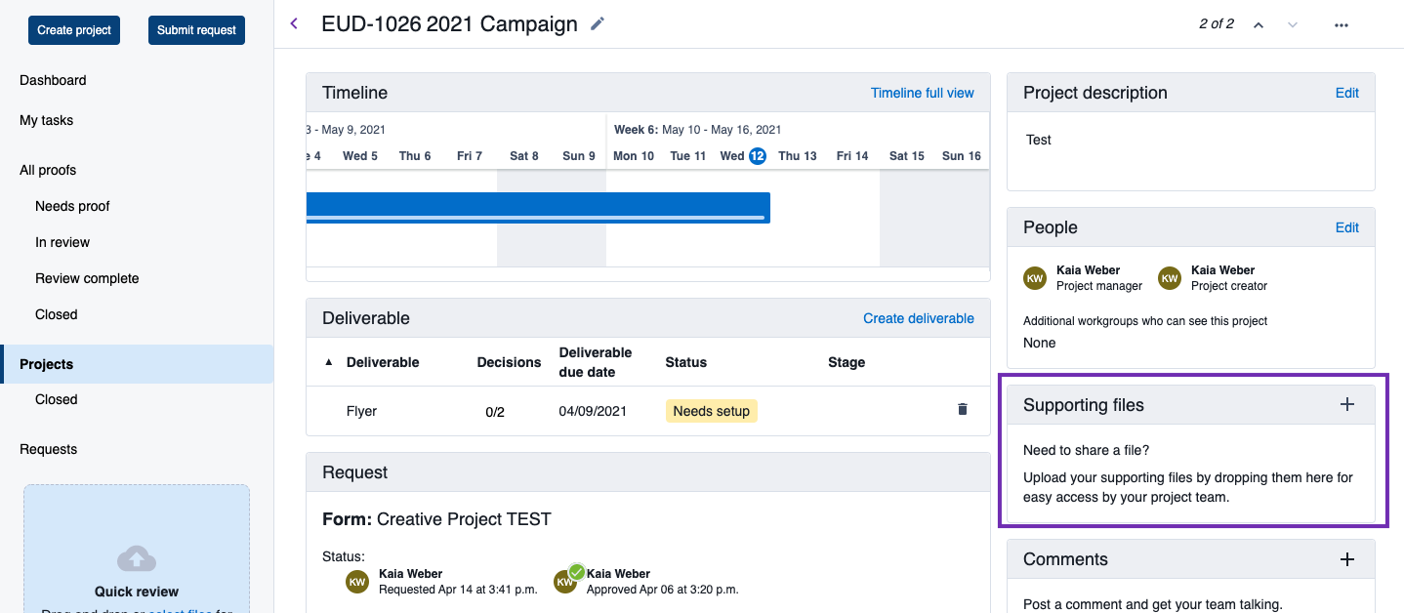Sort the Deliverable column by its triangle
This screenshot has height=613, width=1404.
point(328,362)
